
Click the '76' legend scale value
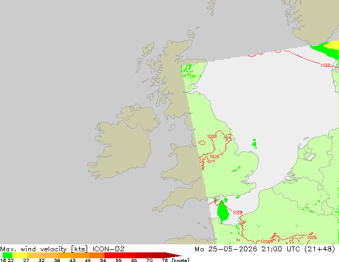click(165, 260)
